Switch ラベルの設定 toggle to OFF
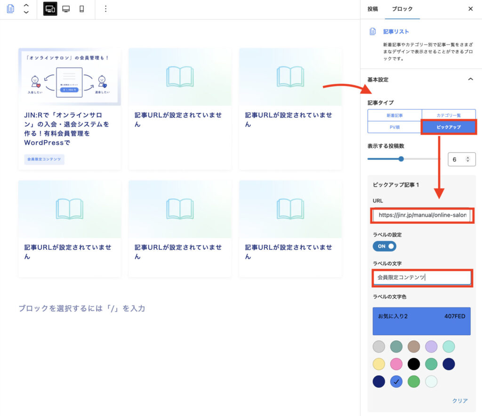 click(x=384, y=246)
